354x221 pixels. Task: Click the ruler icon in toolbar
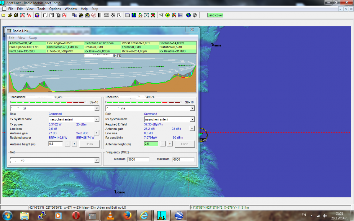point(106,15)
